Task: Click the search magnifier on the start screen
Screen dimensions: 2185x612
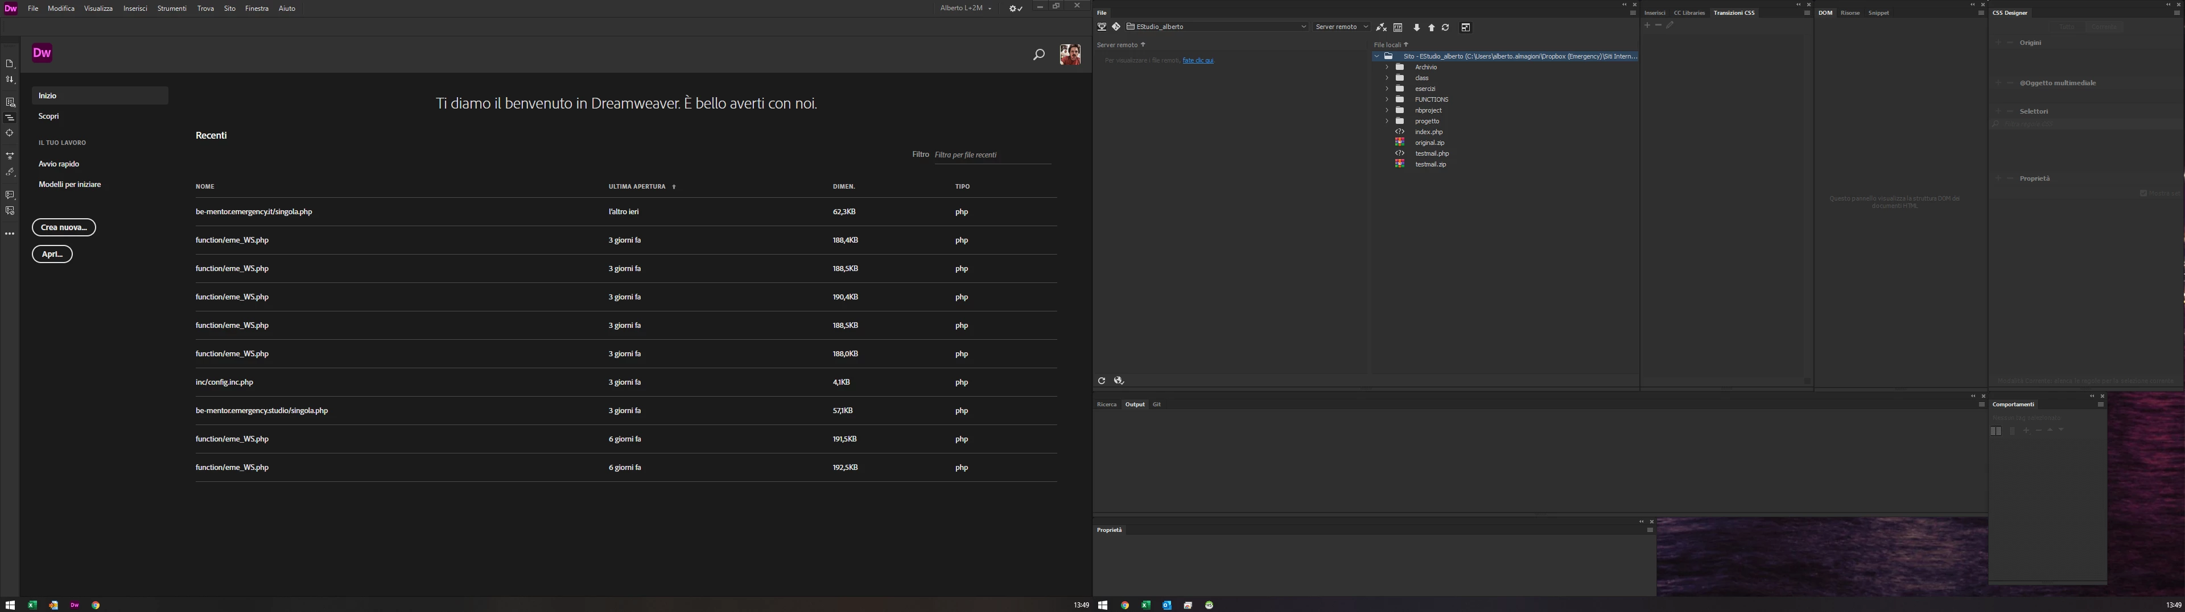Action: click(1038, 55)
